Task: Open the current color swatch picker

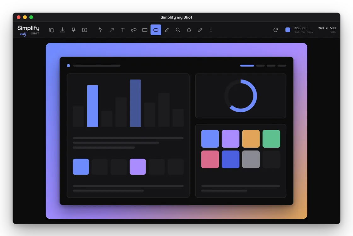Action: [288, 30]
